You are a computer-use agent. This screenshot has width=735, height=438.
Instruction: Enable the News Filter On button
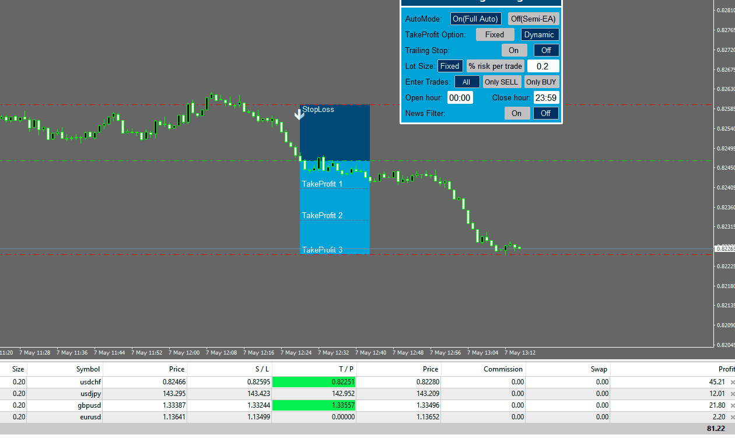[x=517, y=113]
